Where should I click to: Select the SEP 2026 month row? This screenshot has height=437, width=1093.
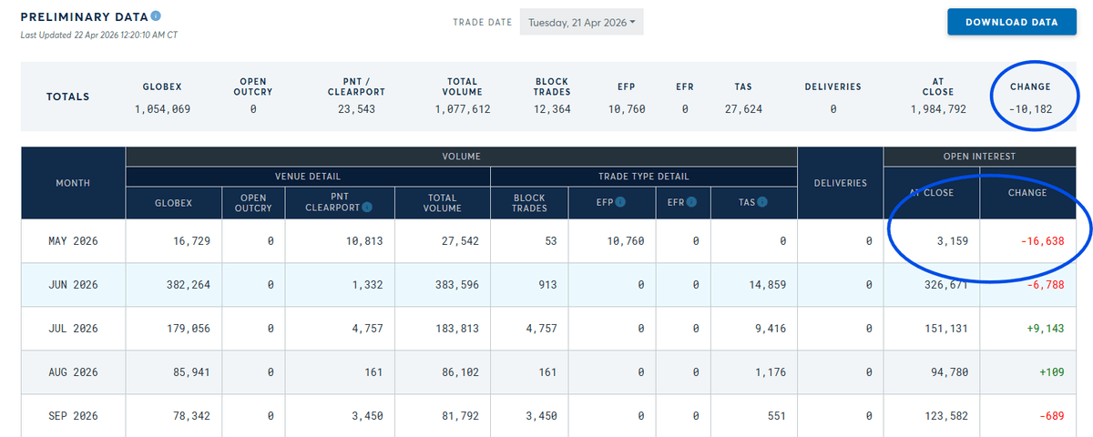[73, 416]
